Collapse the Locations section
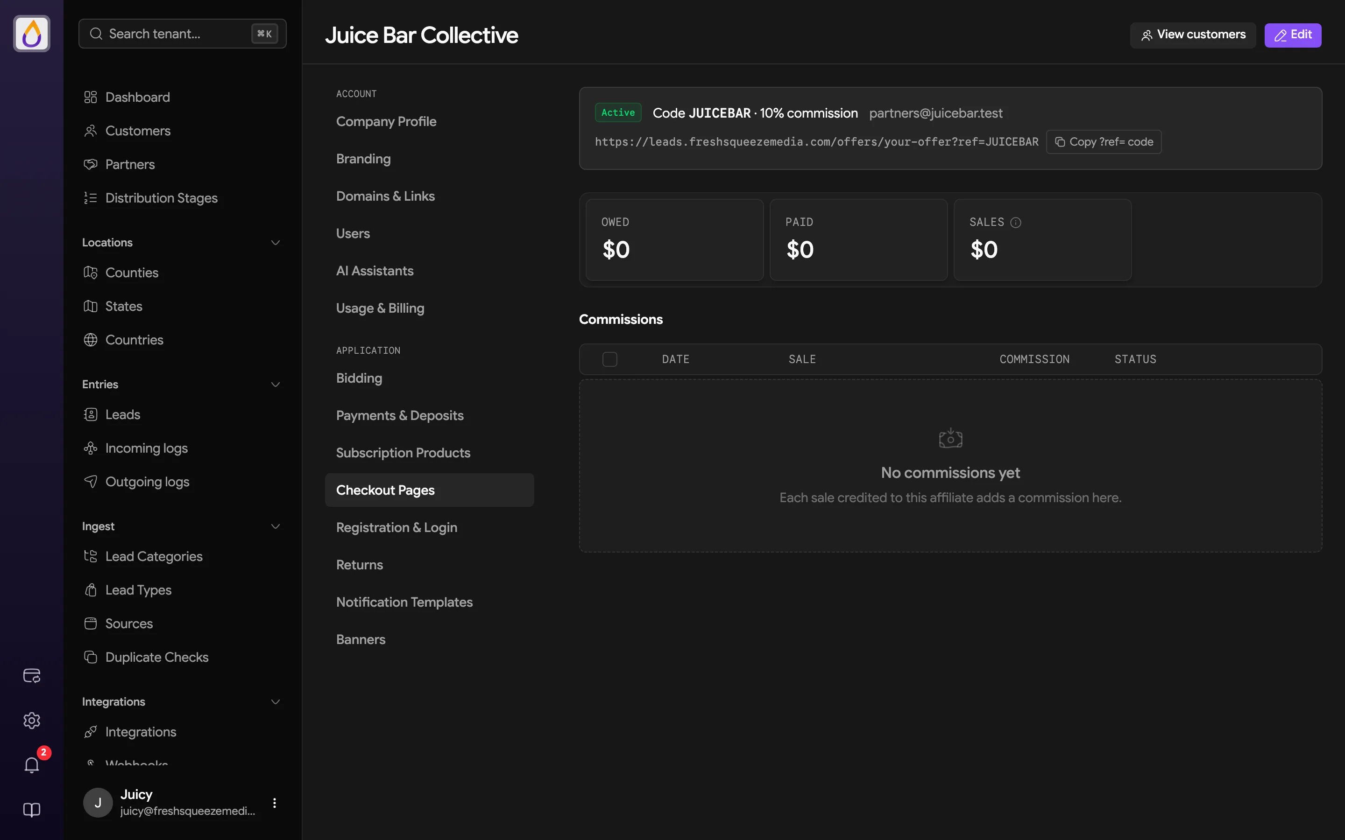The height and width of the screenshot is (840, 1345). 275,243
